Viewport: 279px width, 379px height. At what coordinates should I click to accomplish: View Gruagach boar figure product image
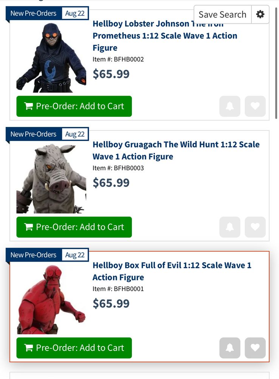click(51, 179)
